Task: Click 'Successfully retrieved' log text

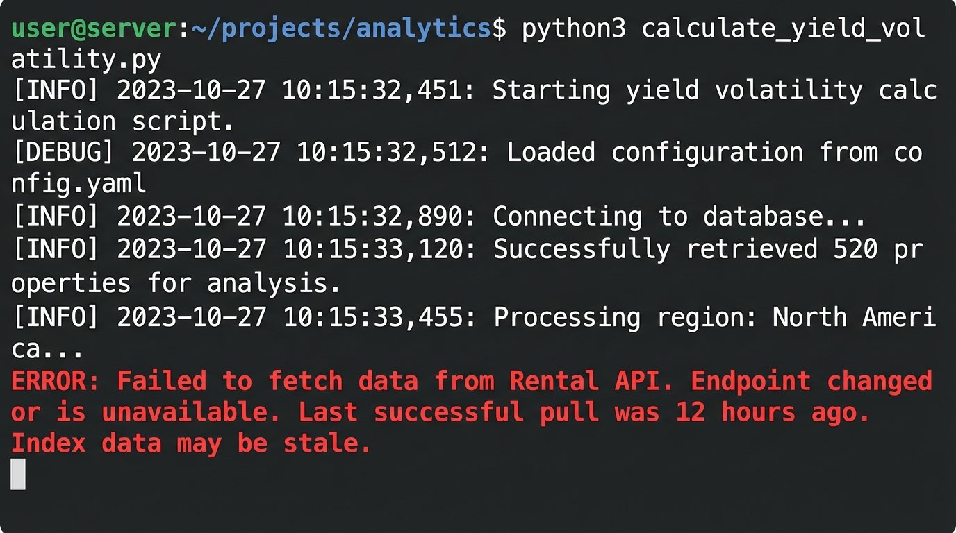Action: click(x=582, y=249)
